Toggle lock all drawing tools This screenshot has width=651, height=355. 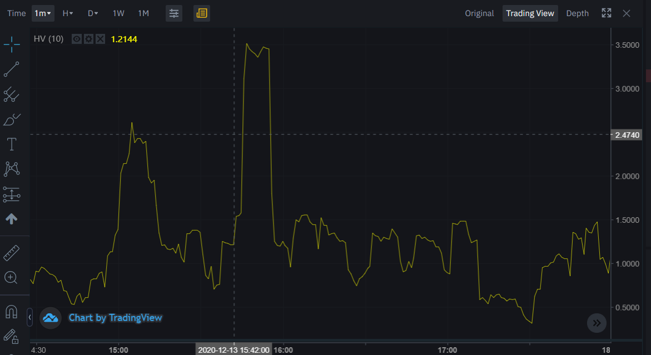(x=12, y=336)
